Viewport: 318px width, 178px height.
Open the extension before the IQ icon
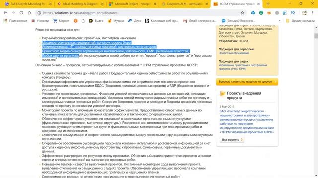click(x=285, y=13)
